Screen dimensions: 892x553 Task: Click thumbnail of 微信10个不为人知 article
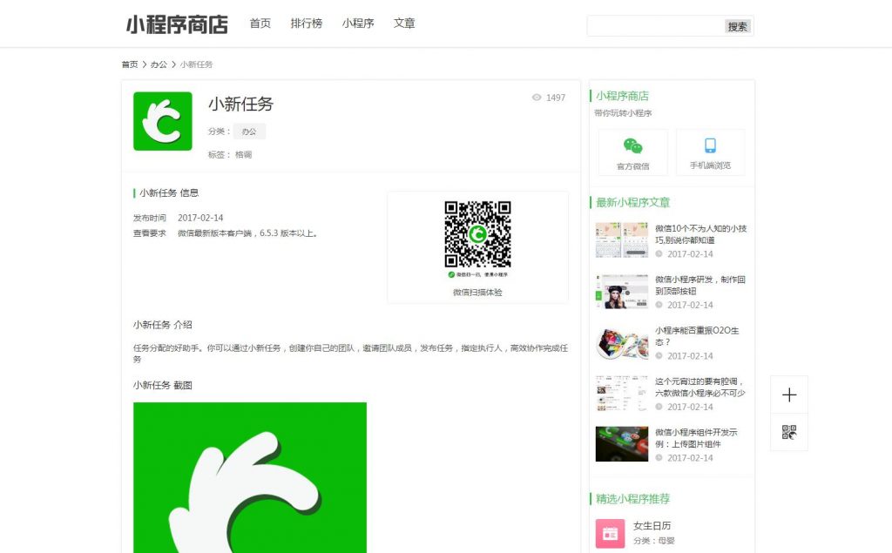(622, 240)
